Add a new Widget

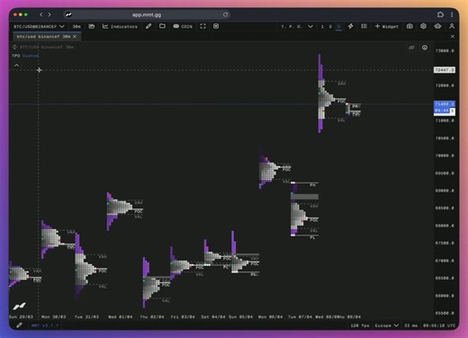coord(387,26)
